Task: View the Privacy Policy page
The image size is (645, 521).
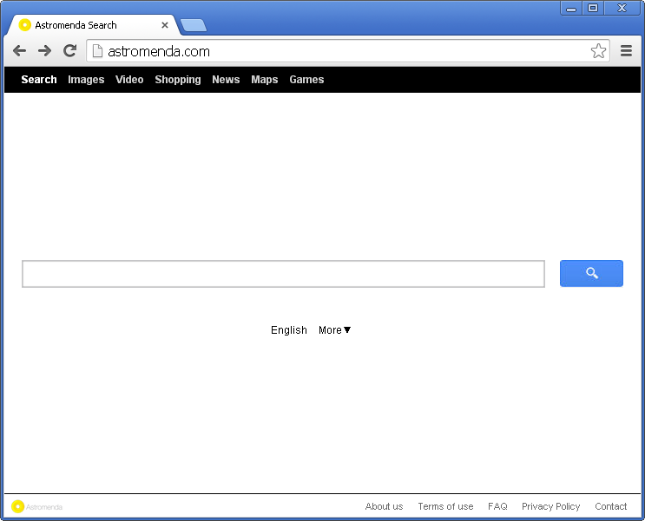Action: click(550, 506)
